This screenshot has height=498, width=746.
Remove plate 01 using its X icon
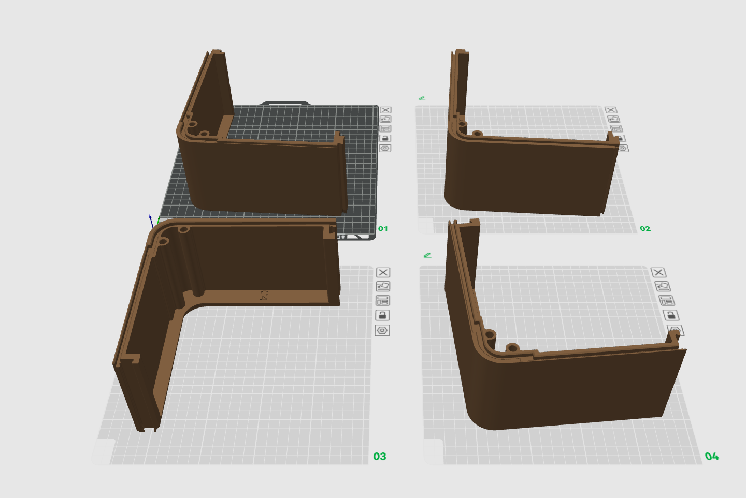pos(385,110)
